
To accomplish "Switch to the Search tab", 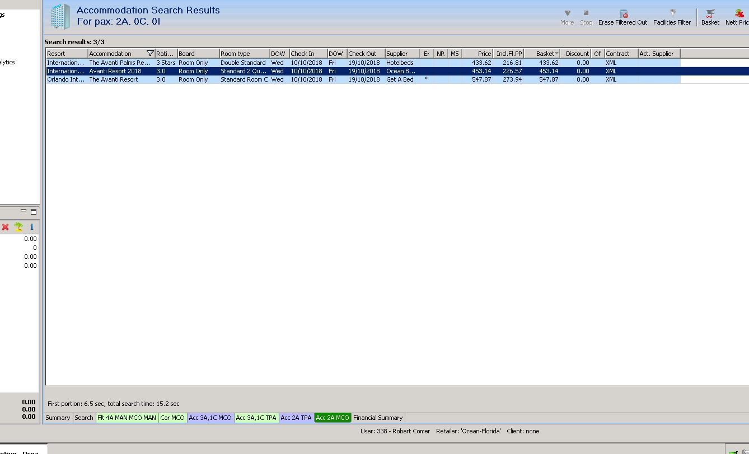I will click(x=84, y=418).
